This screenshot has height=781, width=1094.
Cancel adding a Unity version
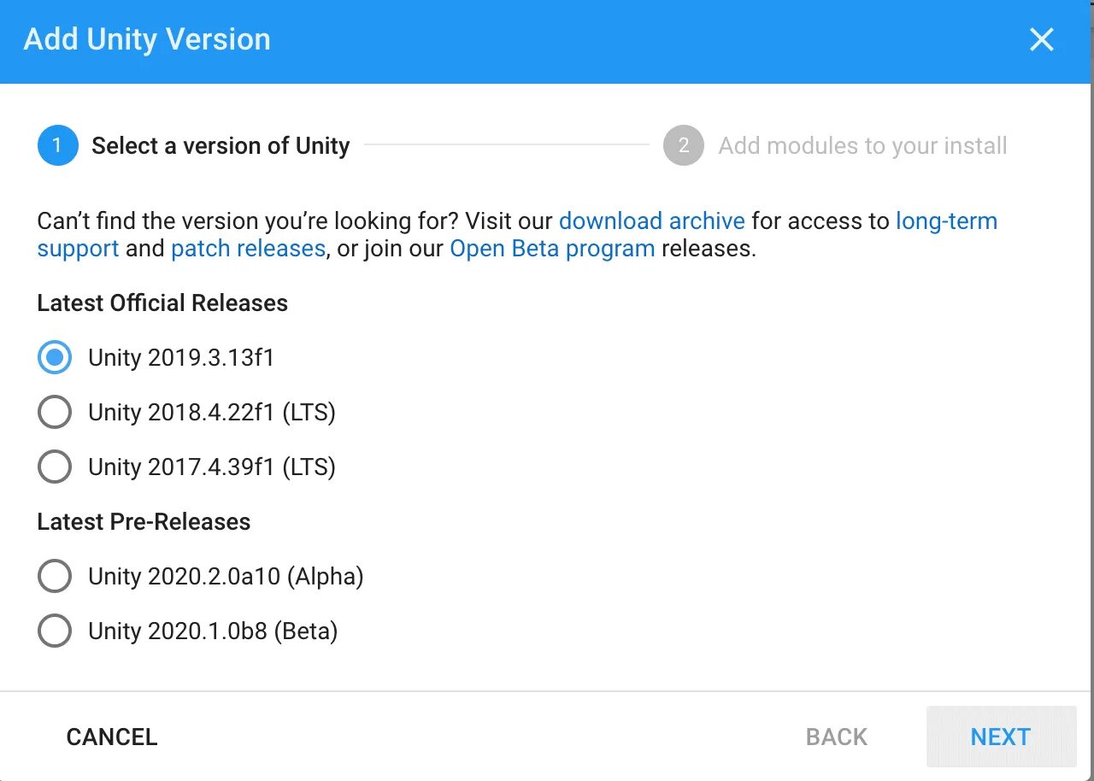112,737
